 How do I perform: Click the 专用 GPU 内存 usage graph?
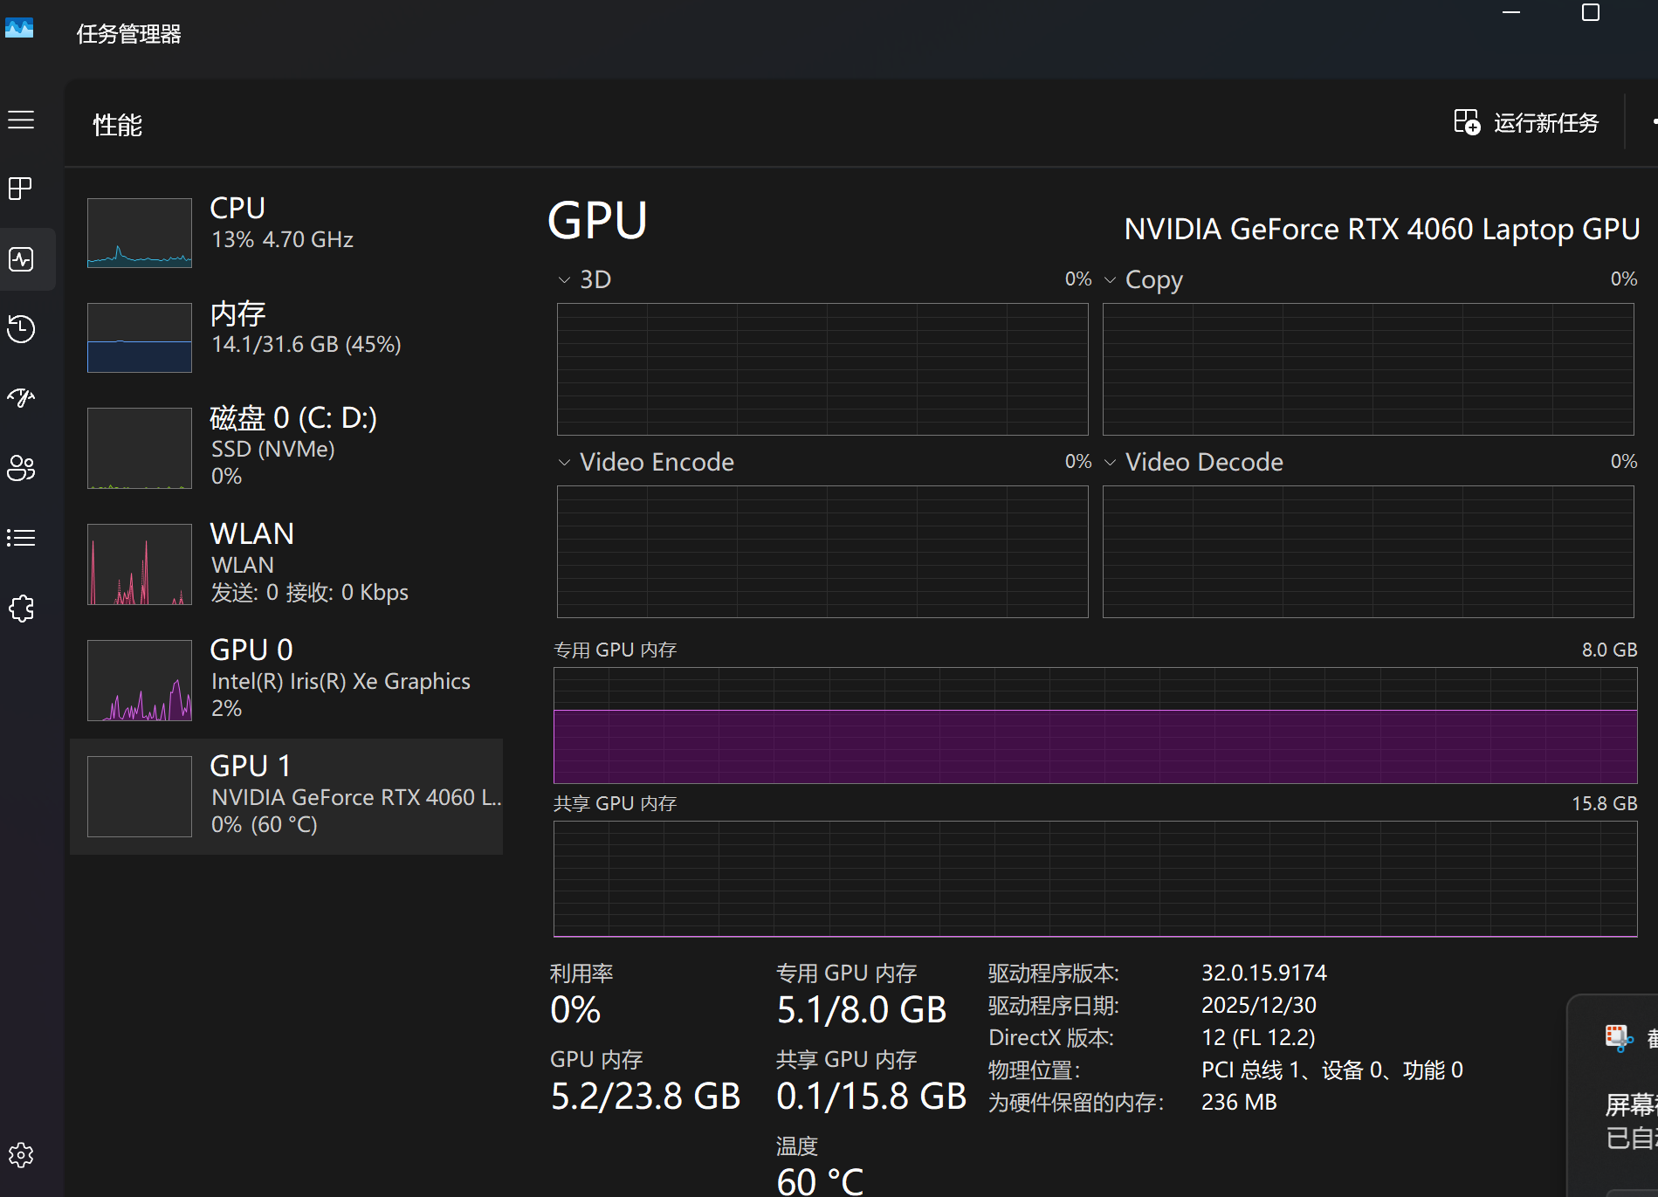click(1095, 725)
